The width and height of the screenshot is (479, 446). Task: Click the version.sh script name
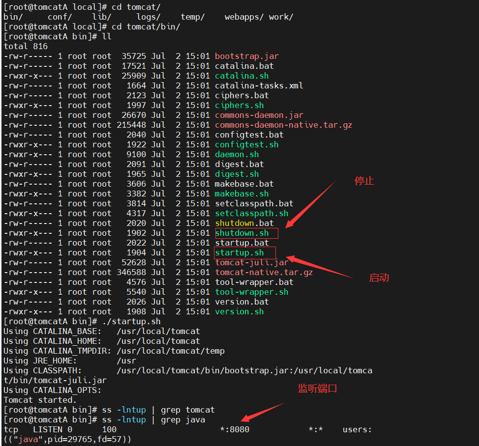(239, 311)
